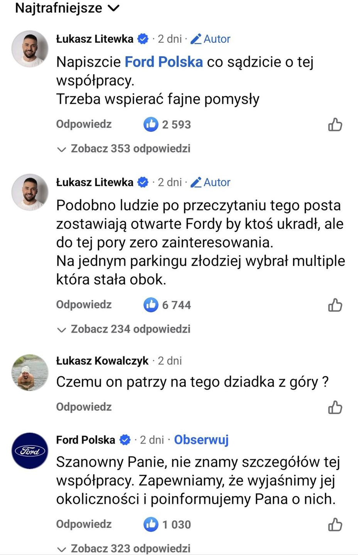Click verified badge next to Ford Polska name
The width and height of the screenshot is (358, 555).
tap(125, 440)
